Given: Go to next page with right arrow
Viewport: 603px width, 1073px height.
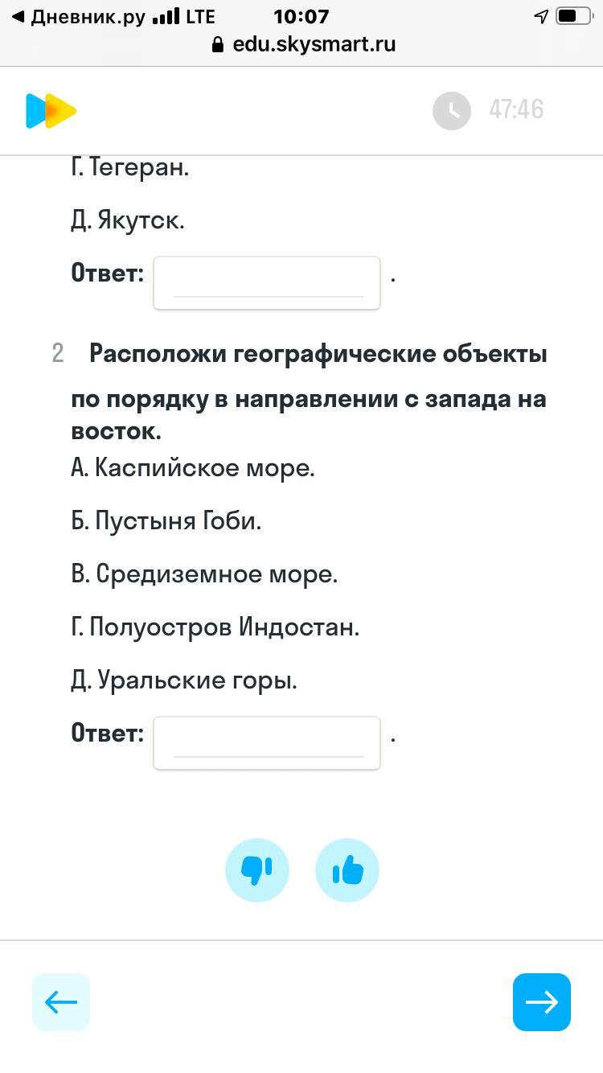Looking at the screenshot, I should pyautogui.click(x=542, y=1002).
